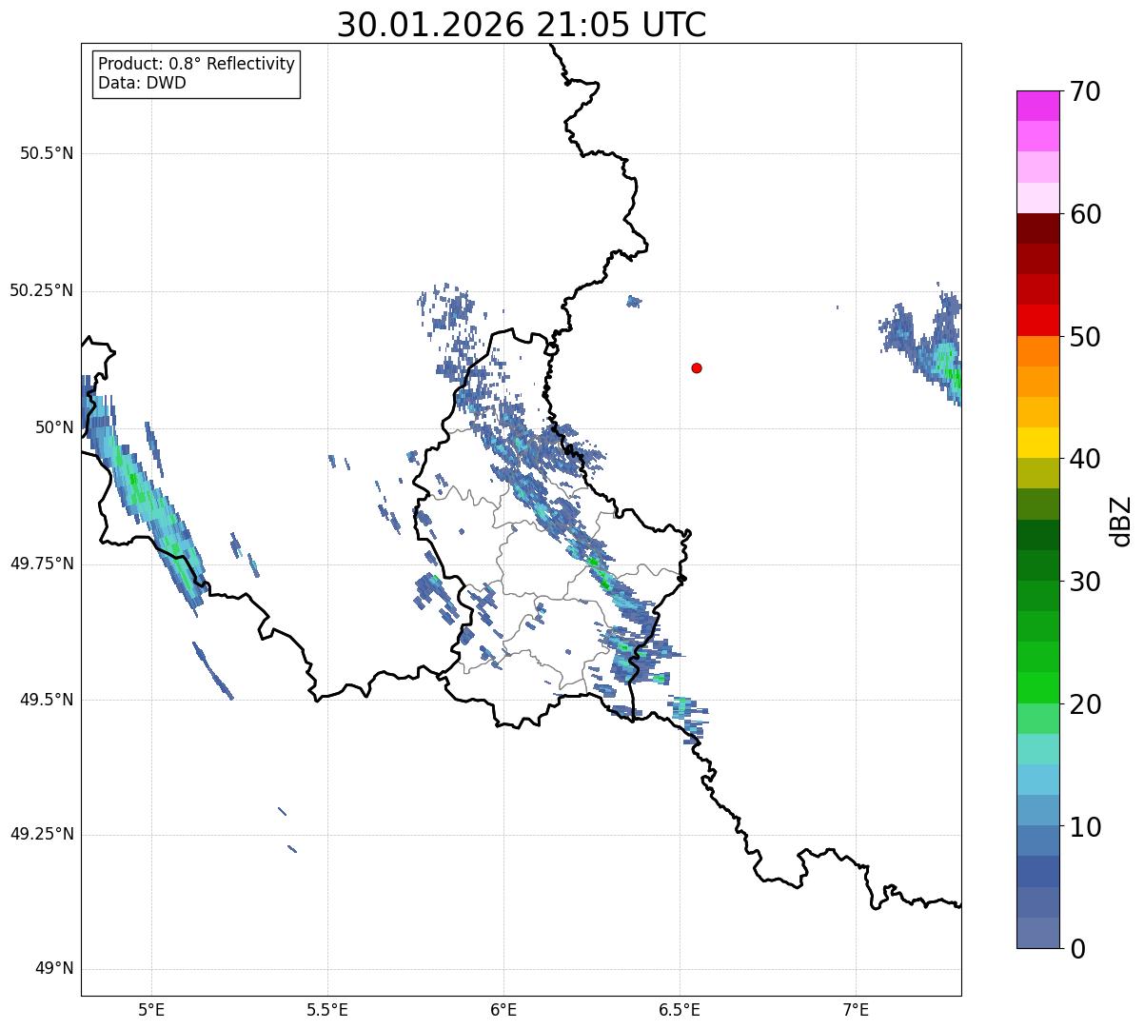This screenshot has width=1144, height=1029.
Task: Click the 49.5°N latitude label
Action: [x=47, y=700]
